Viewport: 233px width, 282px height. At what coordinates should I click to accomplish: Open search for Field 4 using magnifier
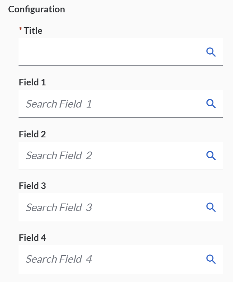211,259
